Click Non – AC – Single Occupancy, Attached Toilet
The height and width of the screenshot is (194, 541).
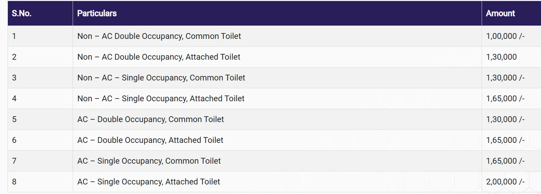click(x=161, y=99)
